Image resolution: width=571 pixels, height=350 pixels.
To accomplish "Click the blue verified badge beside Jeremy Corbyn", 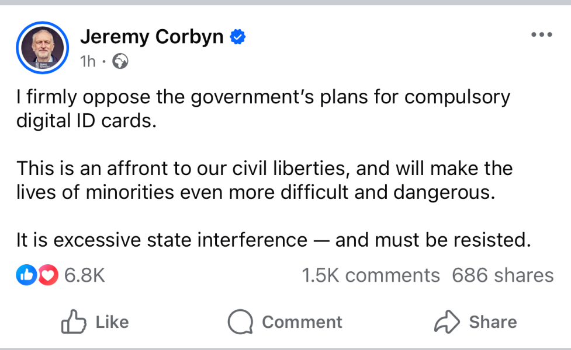I will coord(236,36).
